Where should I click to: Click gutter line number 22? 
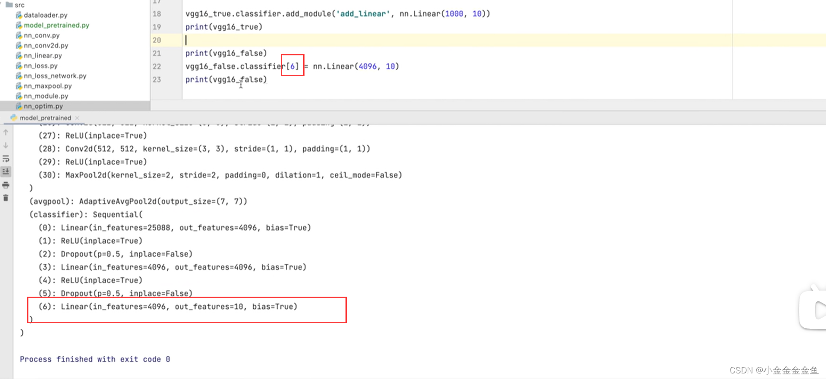click(x=157, y=66)
